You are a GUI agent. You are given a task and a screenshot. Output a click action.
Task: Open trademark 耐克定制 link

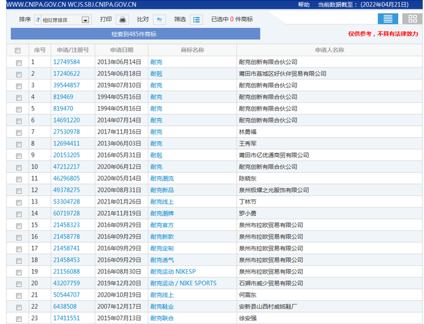click(162, 248)
